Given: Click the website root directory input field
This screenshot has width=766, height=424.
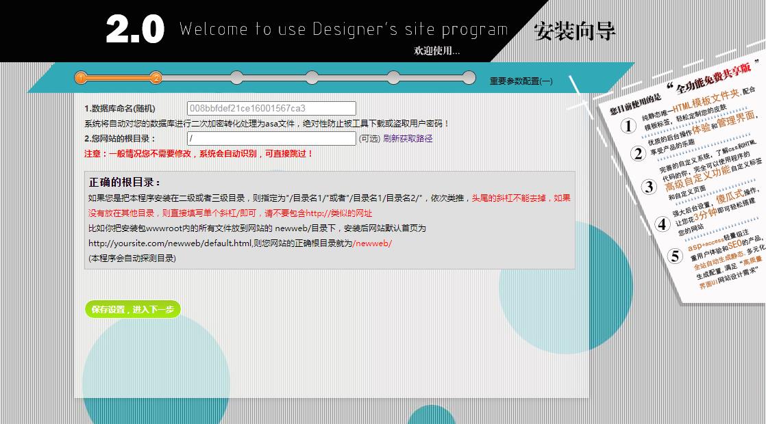Looking at the screenshot, I should click(x=271, y=138).
